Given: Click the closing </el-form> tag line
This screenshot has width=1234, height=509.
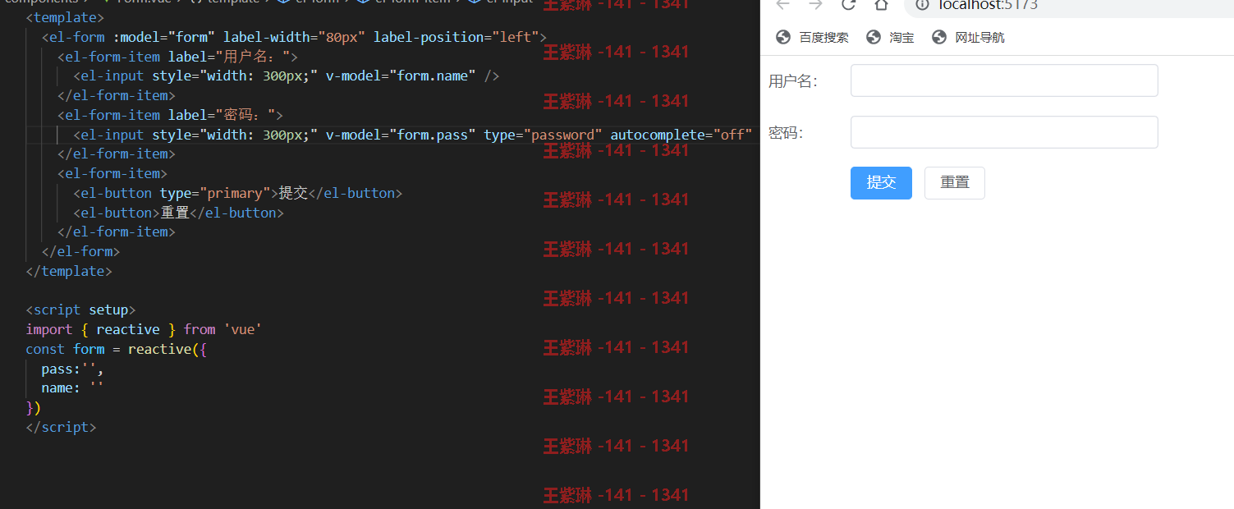Looking at the screenshot, I should [80, 251].
